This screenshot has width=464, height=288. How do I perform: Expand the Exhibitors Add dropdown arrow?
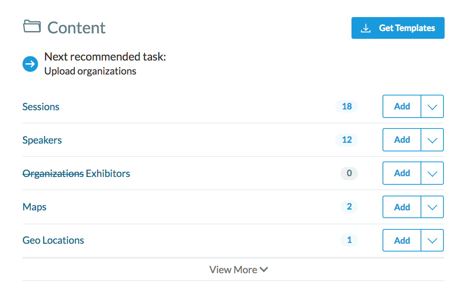[x=432, y=173]
